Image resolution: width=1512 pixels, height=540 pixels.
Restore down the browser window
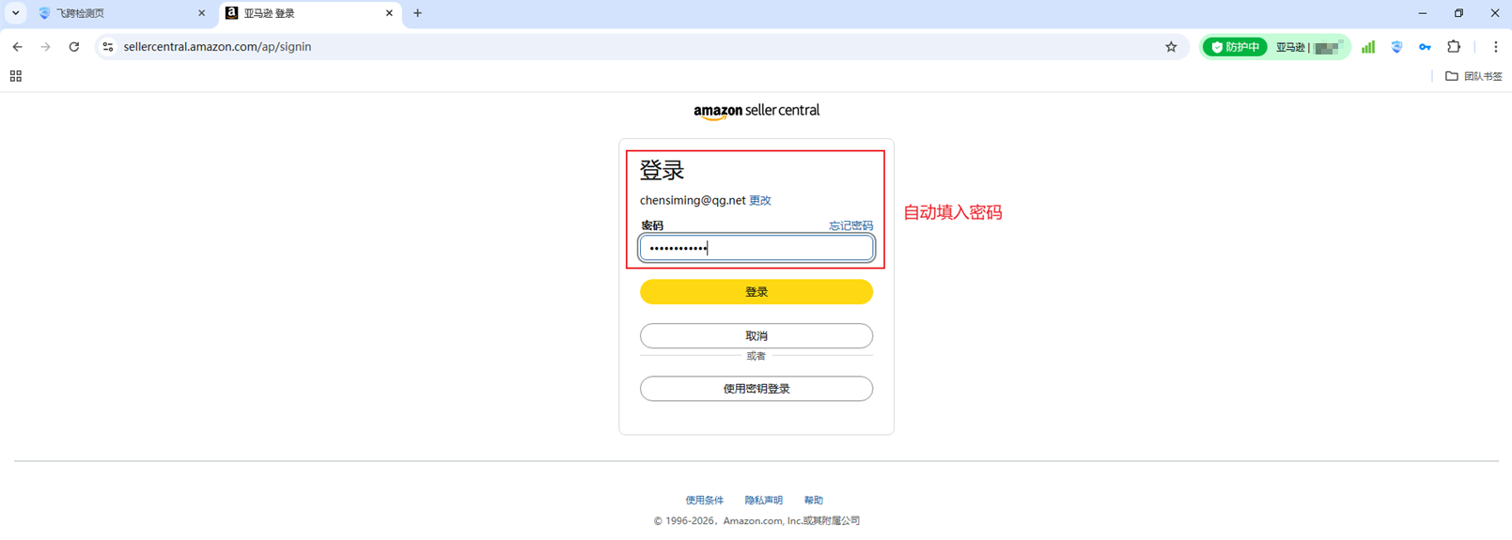1459,13
